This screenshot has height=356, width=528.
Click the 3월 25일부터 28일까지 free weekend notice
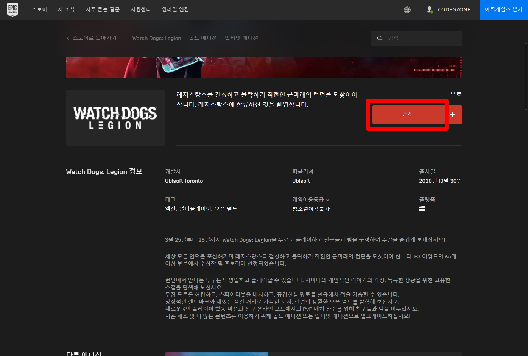click(x=305, y=240)
